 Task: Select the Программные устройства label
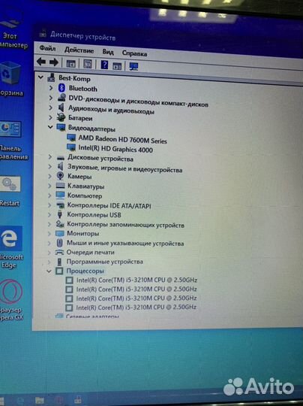coord(104,262)
